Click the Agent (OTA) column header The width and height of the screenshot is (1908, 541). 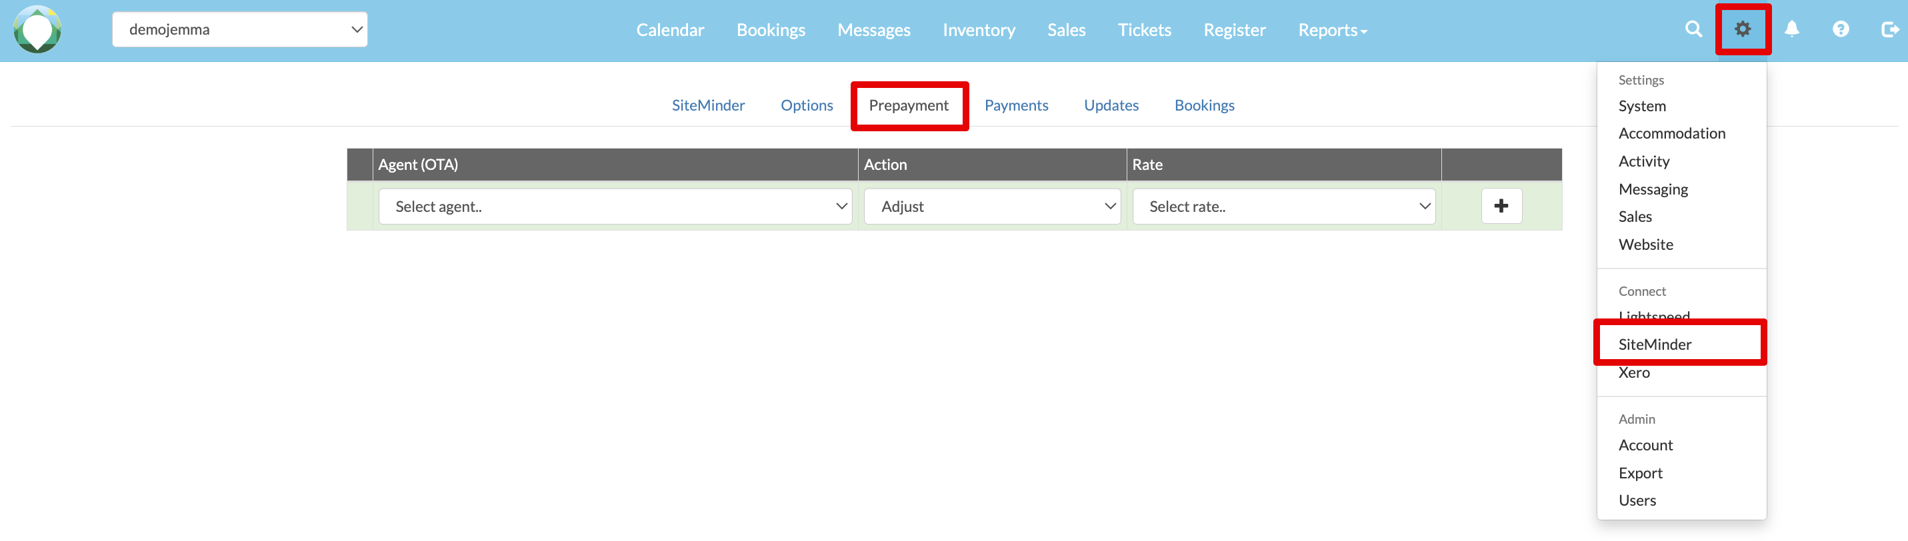(615, 165)
